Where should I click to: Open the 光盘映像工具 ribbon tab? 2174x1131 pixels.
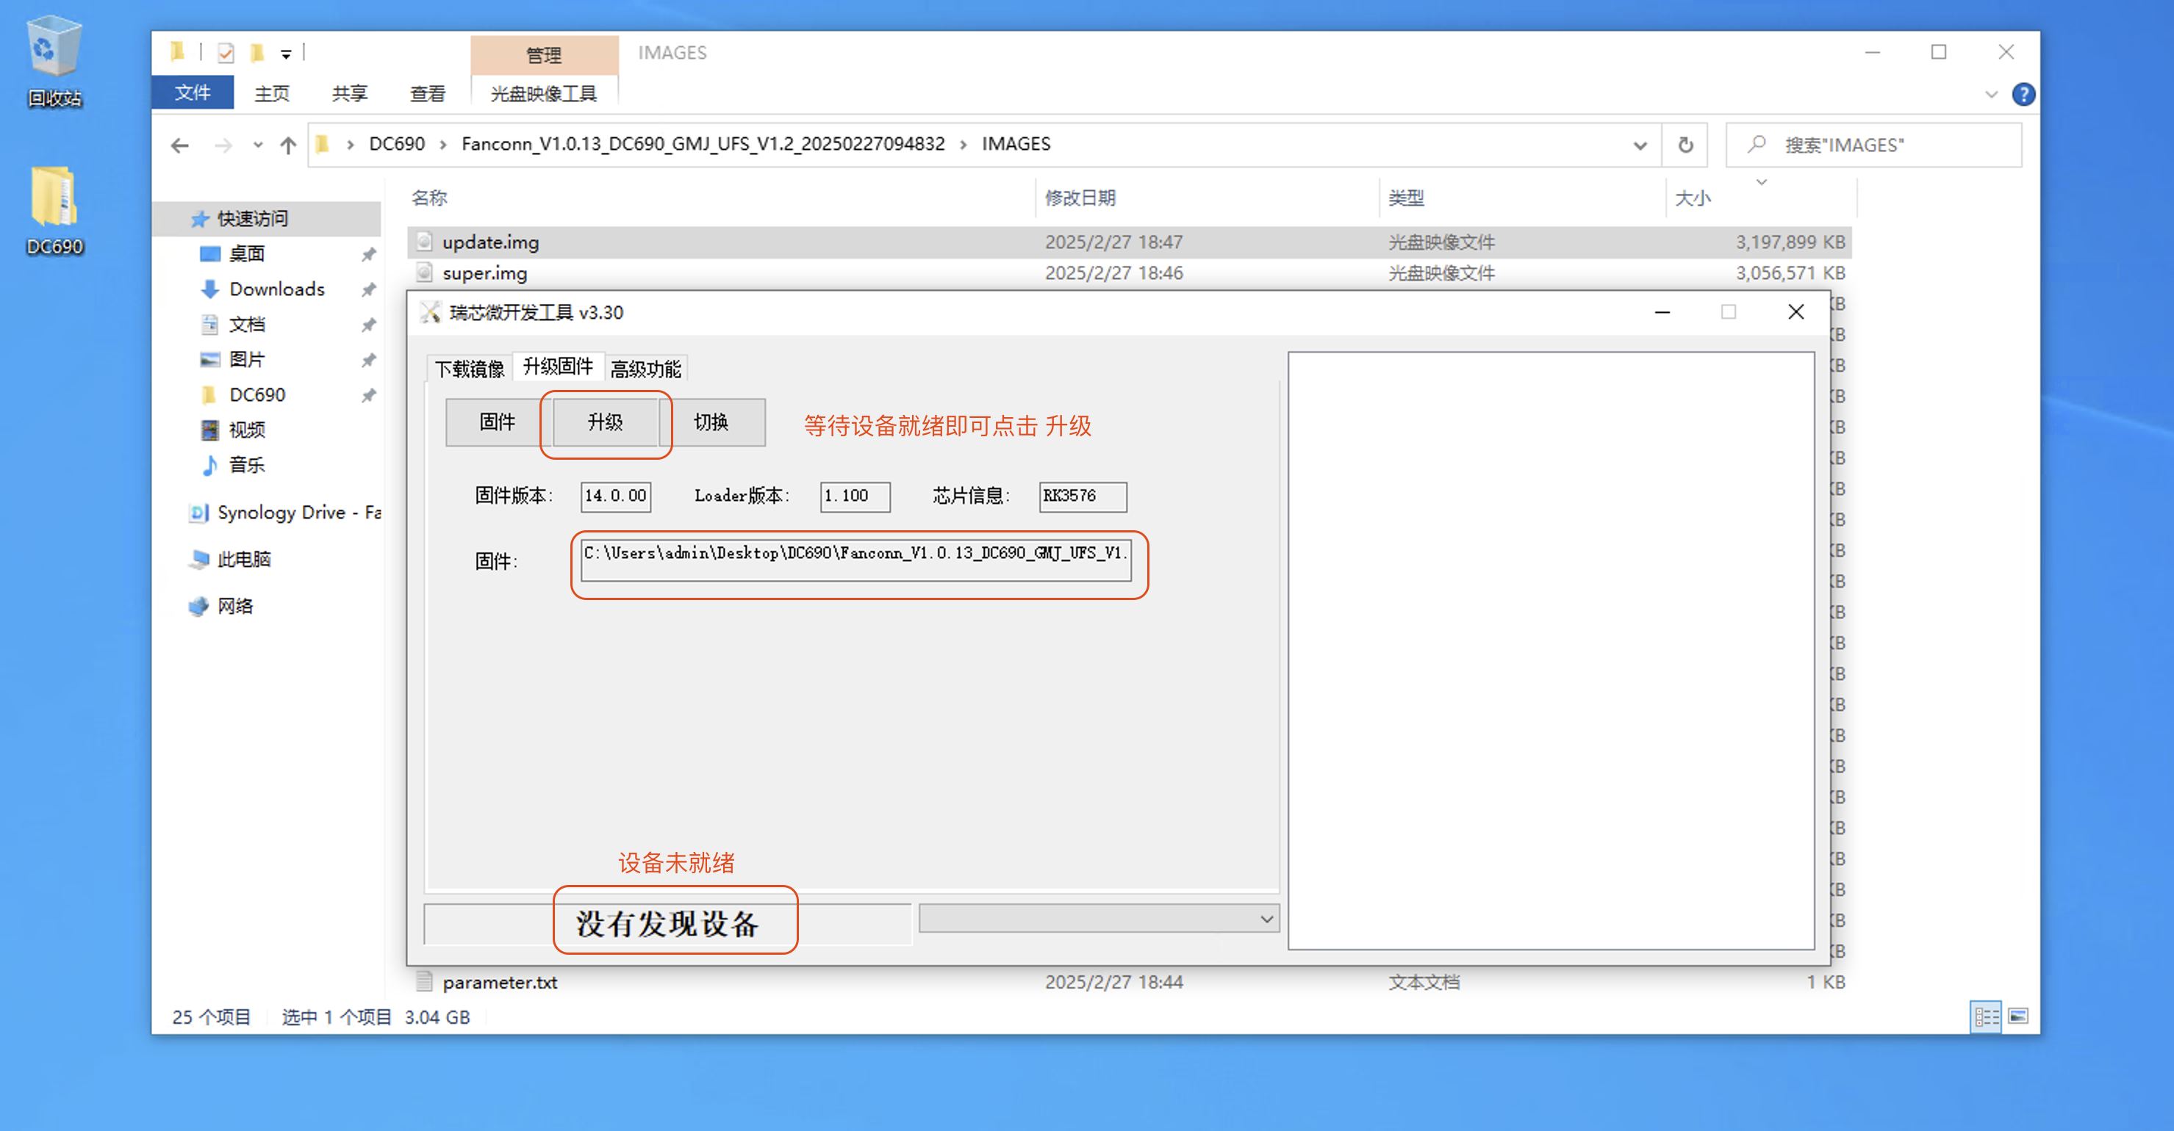[544, 93]
